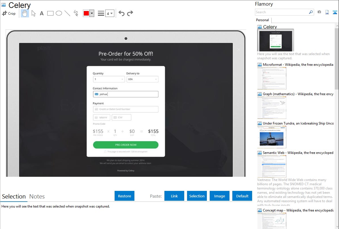Screen dimensions: 339x229
Task: Switch to the Selection tab
Action: click(x=14, y=197)
